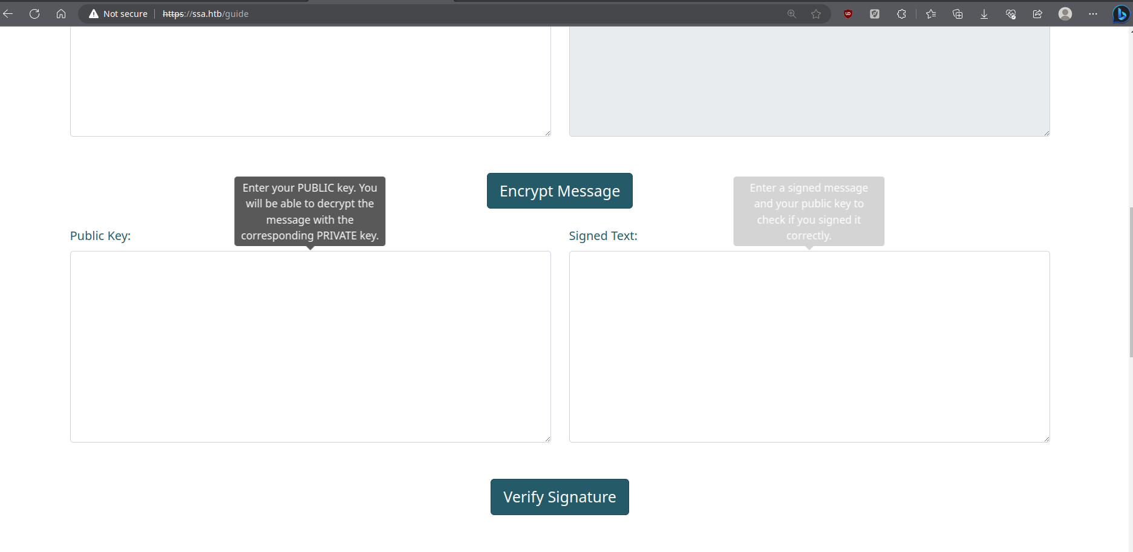1133x552 pixels.
Task: Go to the browser home page
Action: click(x=61, y=14)
